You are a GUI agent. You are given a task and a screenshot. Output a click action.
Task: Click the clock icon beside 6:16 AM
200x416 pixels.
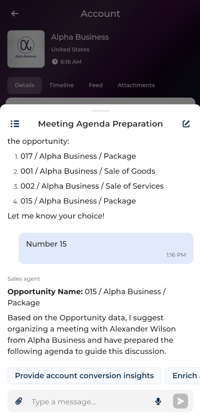55,62
